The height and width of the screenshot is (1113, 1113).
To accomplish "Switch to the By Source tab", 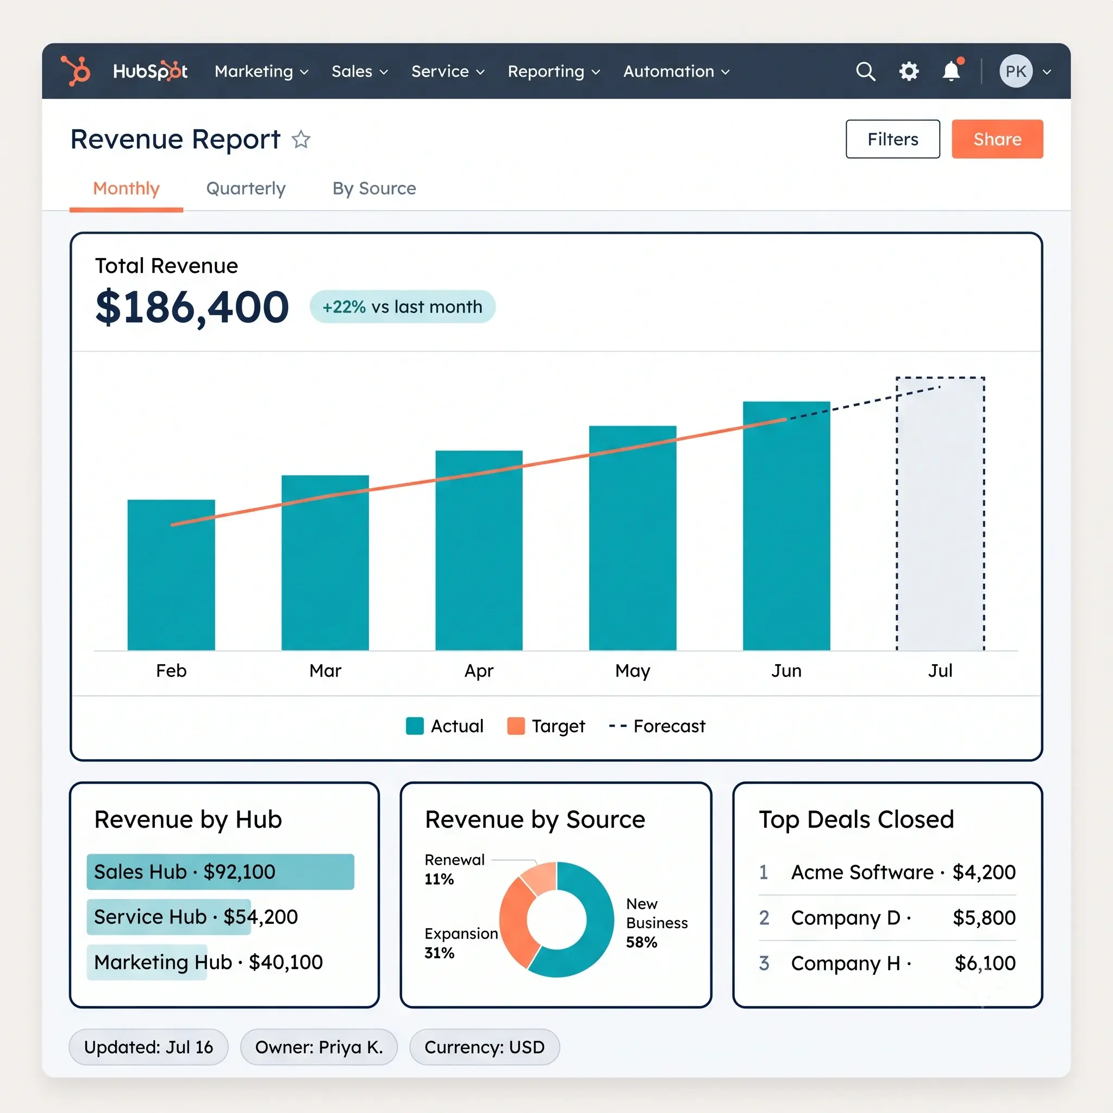I will pos(374,189).
